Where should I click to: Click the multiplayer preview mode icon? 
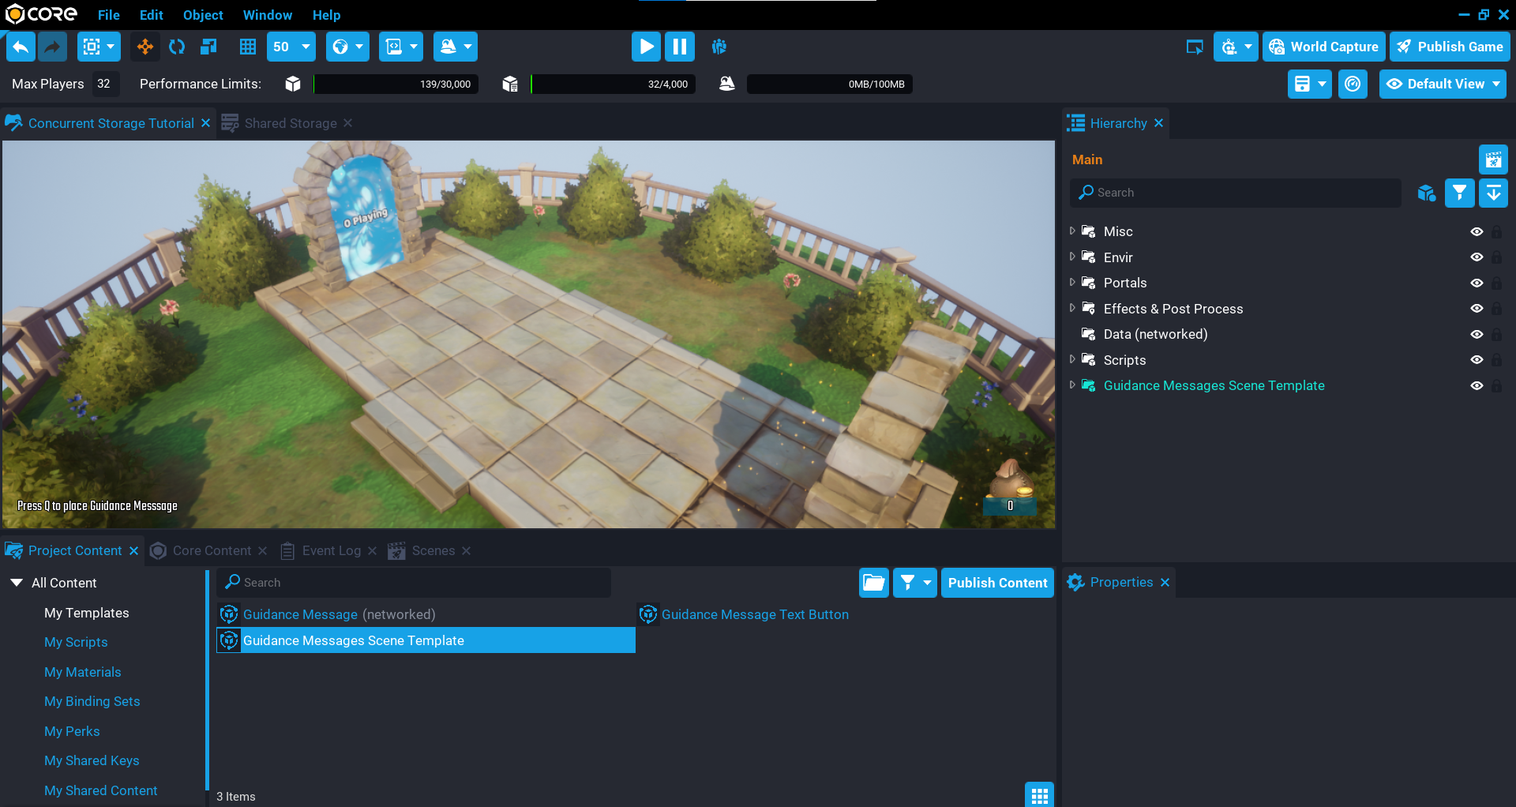tap(719, 47)
